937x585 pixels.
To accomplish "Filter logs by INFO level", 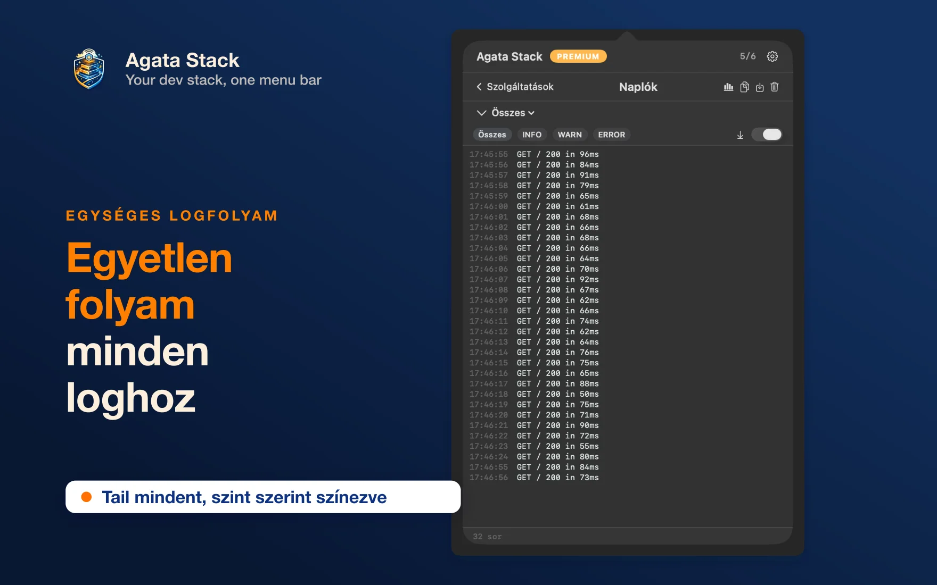I will (532, 135).
